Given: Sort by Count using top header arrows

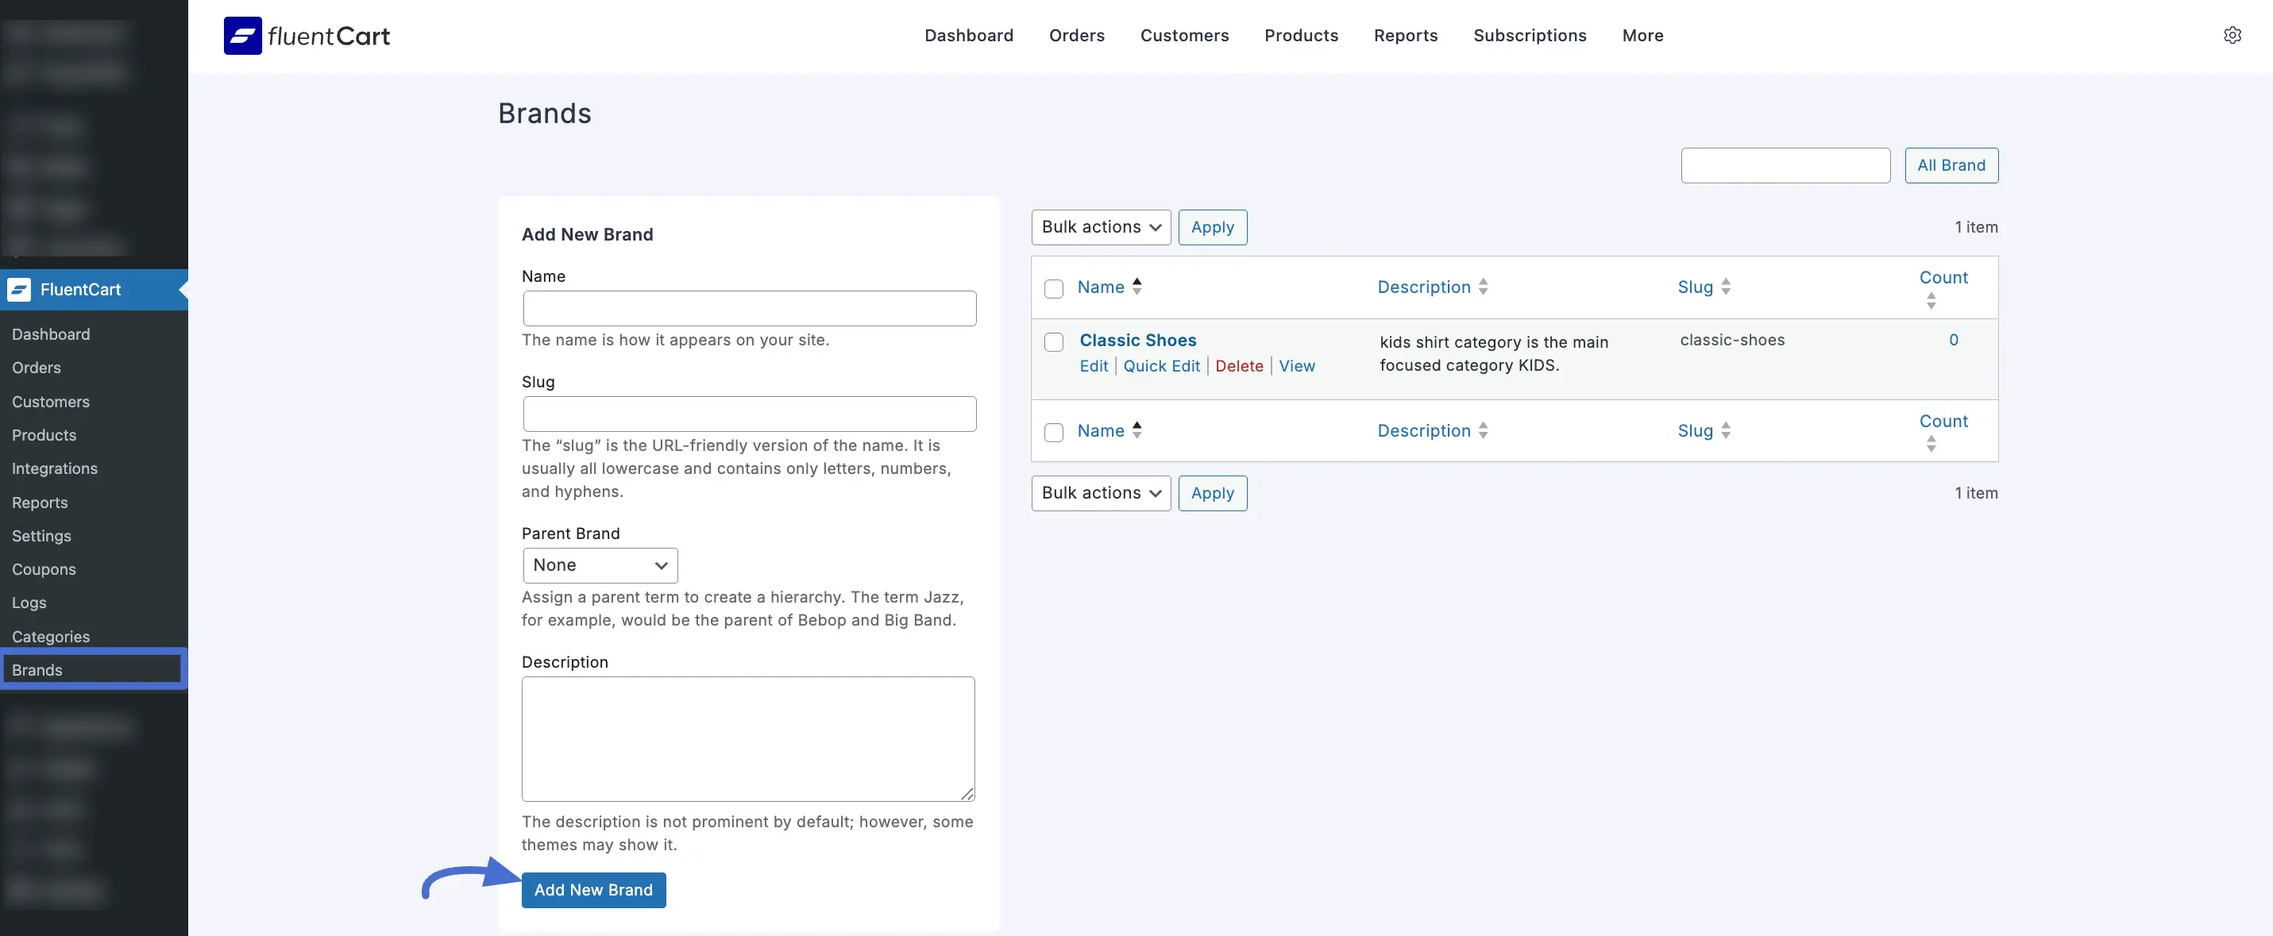Looking at the screenshot, I should [1931, 301].
